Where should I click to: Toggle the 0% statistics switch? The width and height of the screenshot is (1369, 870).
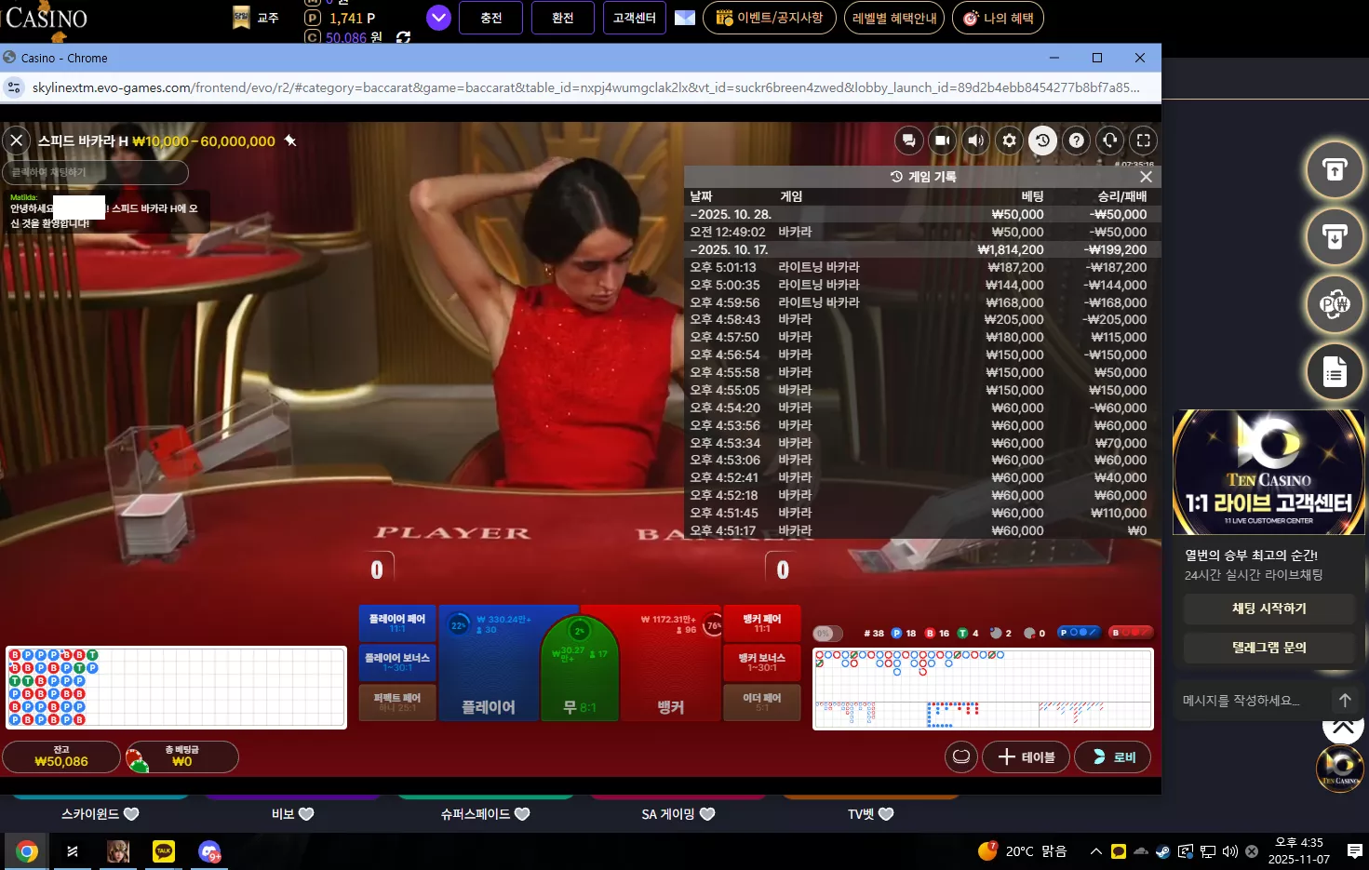coord(828,634)
